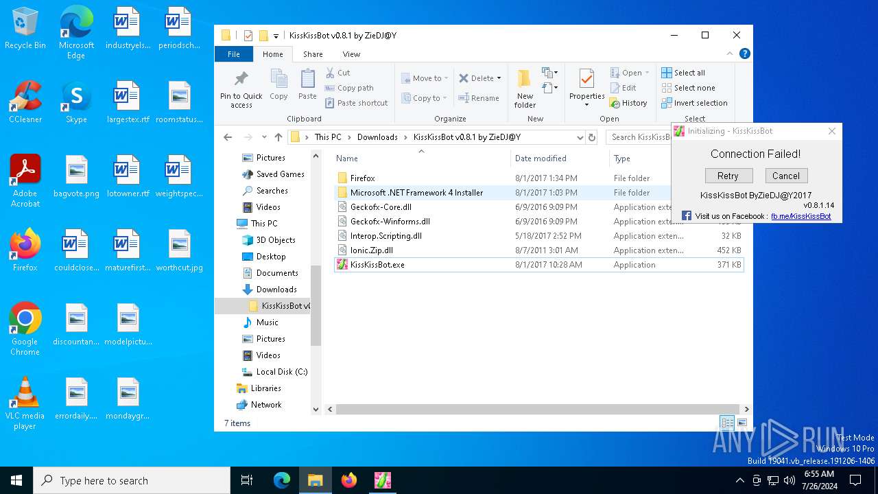Click the Delete ribbon button
Image resolution: width=878 pixels, height=494 pixels.
[x=480, y=78]
